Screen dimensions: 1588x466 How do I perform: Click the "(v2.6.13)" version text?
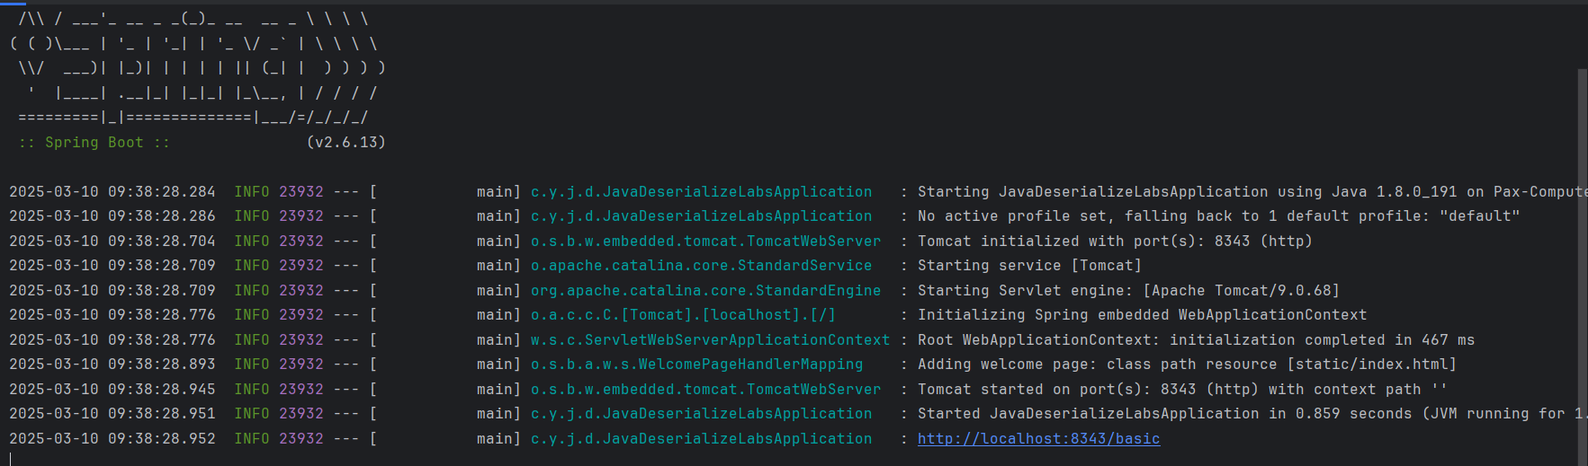click(345, 143)
